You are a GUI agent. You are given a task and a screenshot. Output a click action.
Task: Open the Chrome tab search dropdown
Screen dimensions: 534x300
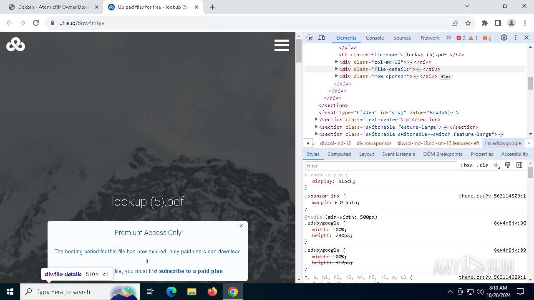[x=467, y=6]
